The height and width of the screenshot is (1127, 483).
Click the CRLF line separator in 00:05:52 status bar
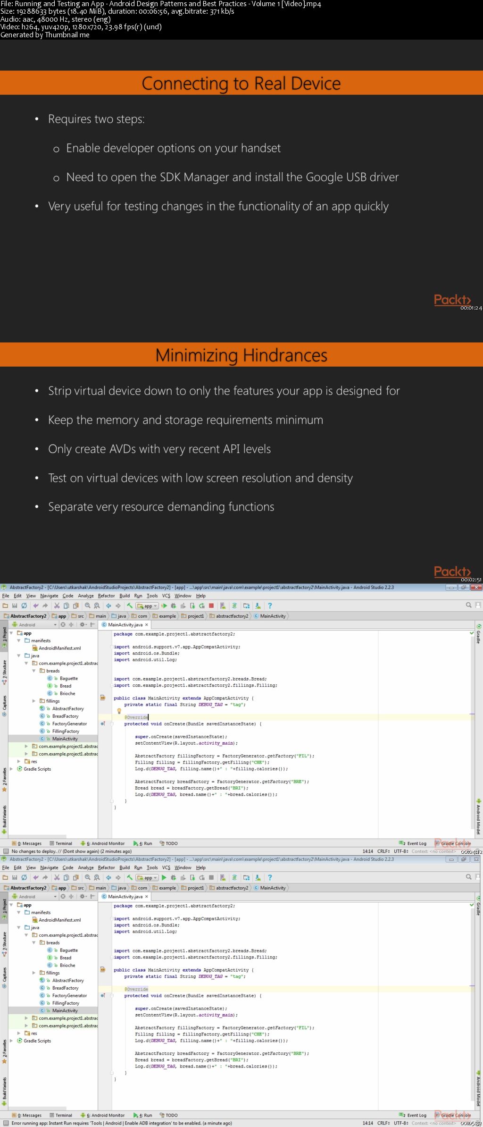point(383,1123)
